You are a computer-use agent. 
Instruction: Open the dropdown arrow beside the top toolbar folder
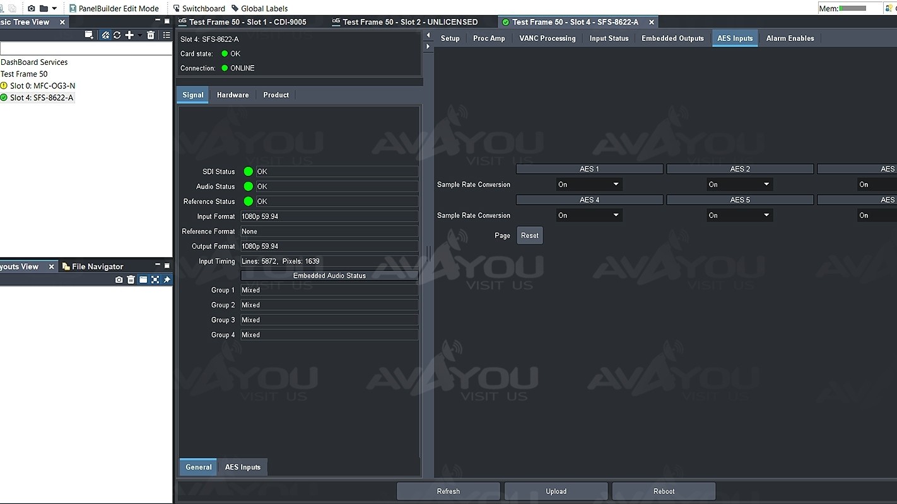(x=54, y=9)
